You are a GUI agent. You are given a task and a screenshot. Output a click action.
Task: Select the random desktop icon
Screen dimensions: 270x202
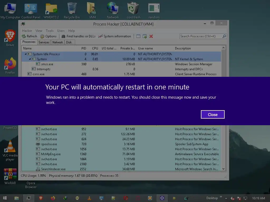coord(154,11)
